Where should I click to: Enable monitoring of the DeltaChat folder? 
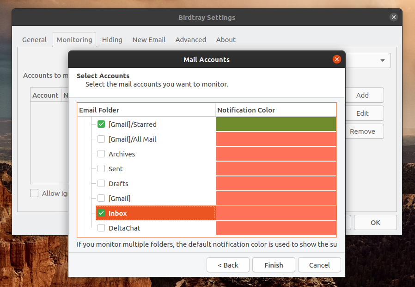pos(101,228)
